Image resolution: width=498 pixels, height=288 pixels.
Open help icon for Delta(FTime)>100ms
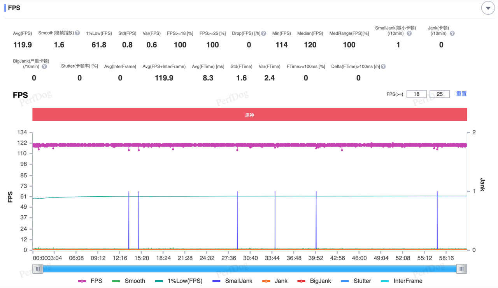(383, 66)
